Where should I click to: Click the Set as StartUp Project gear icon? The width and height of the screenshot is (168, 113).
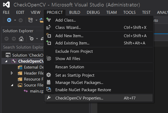[49, 75]
